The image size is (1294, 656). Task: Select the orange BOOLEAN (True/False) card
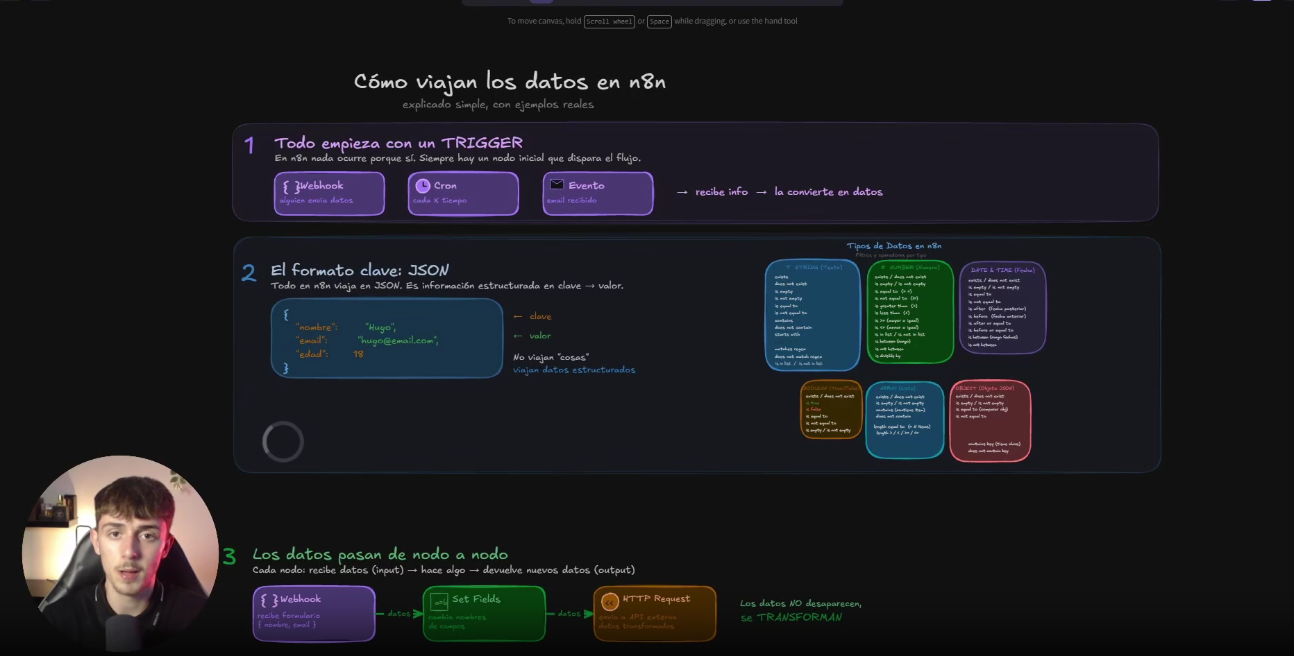pos(831,410)
